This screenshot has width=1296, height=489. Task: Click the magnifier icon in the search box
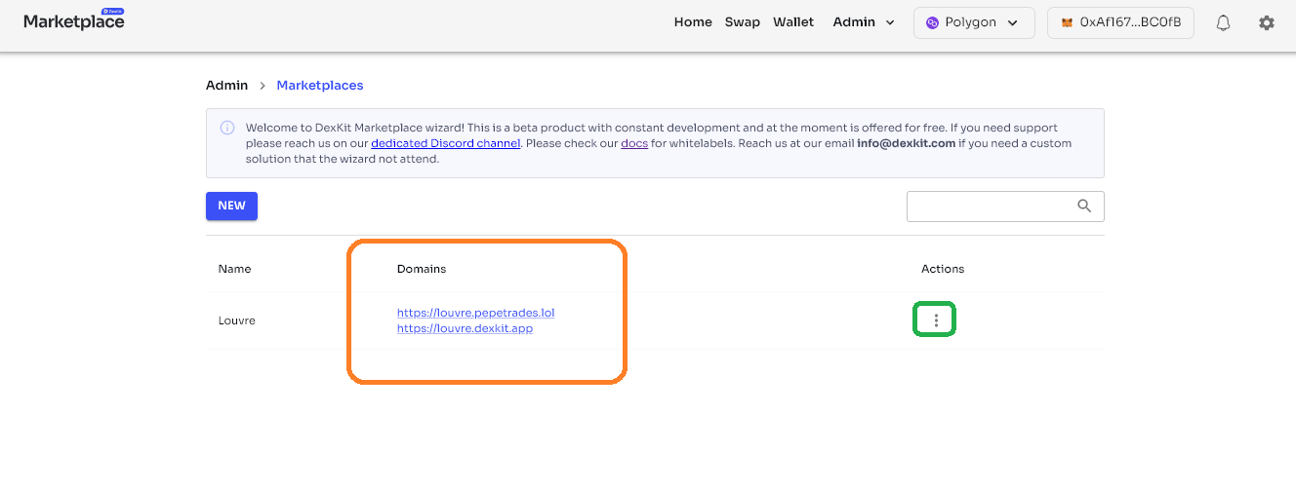pyautogui.click(x=1084, y=207)
